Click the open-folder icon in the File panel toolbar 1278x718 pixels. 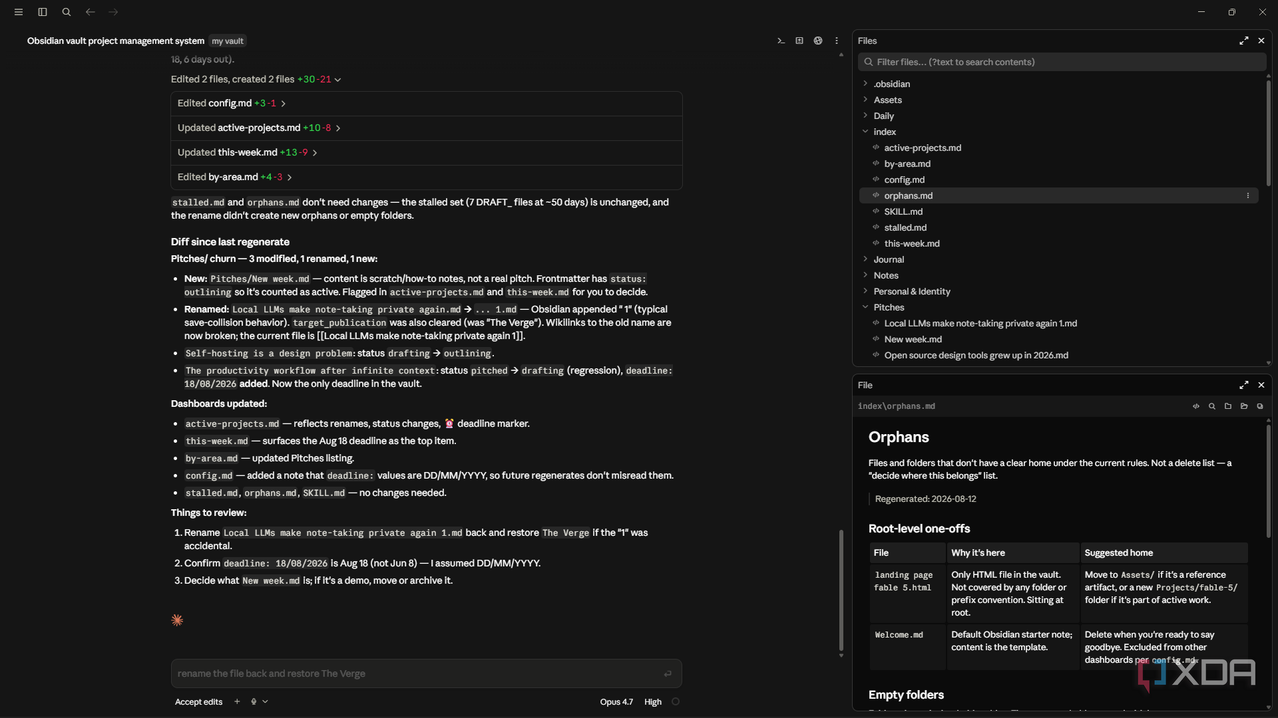pos(1244,406)
